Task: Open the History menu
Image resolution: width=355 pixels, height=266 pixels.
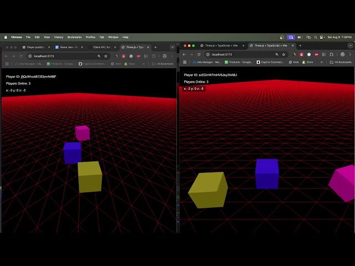Action: (59, 37)
